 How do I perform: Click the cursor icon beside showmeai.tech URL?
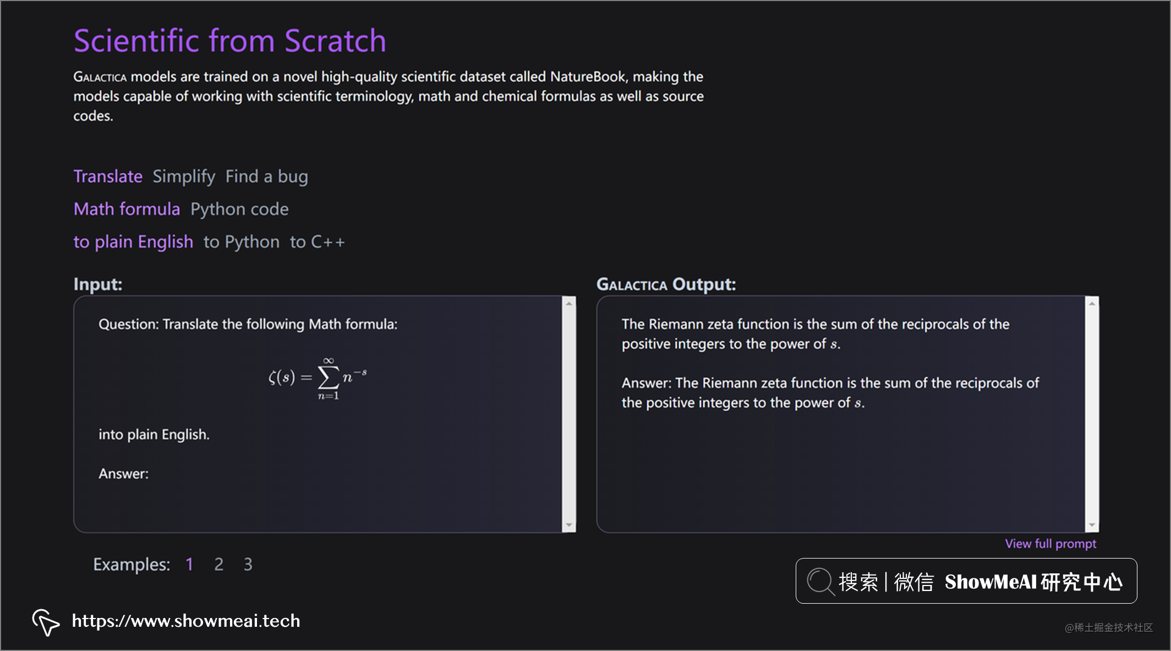tap(46, 622)
